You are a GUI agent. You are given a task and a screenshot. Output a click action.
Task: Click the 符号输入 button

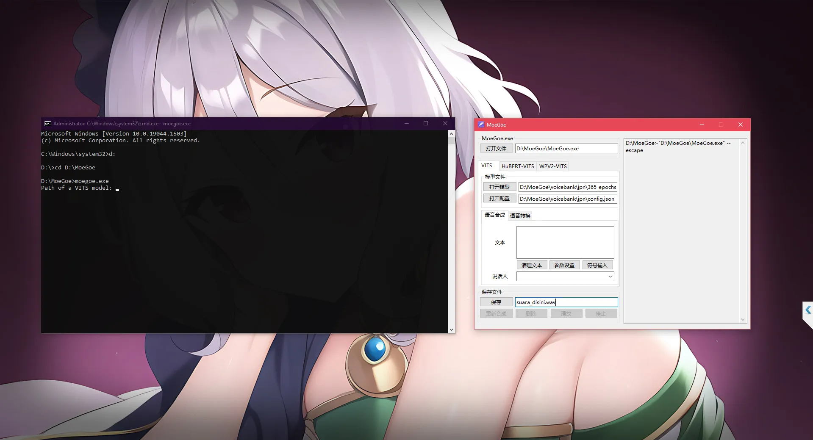coord(597,265)
